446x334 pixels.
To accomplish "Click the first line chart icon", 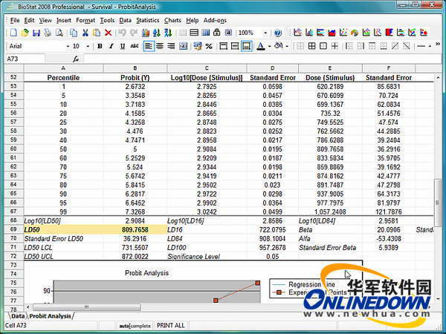I will [x=297, y=33].
